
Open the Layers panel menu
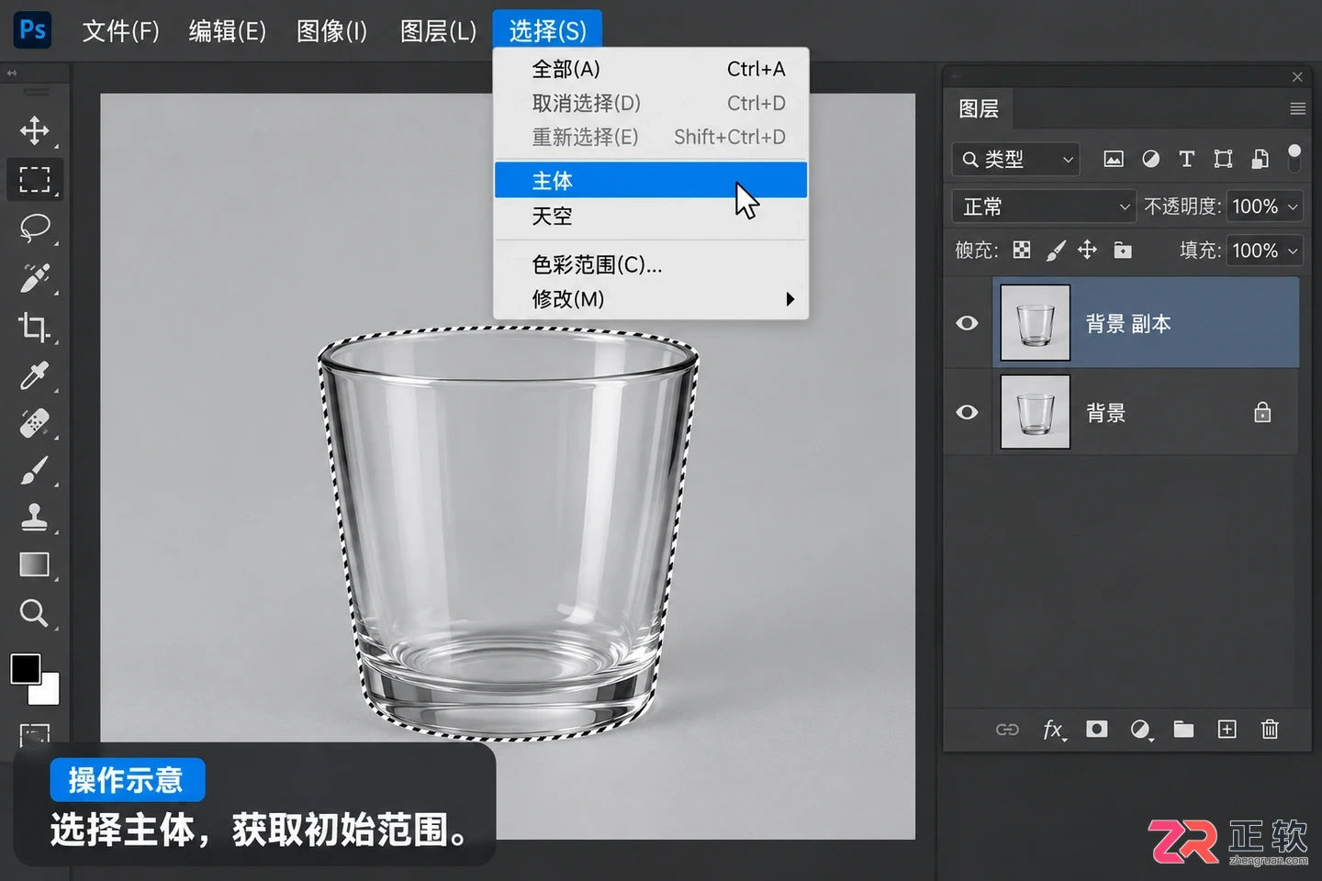click(x=1297, y=109)
